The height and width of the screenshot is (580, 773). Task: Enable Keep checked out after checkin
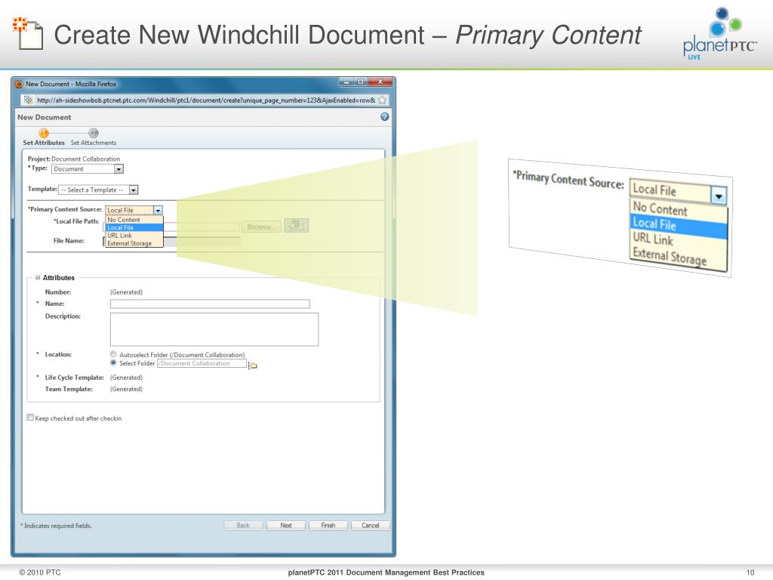[30, 417]
